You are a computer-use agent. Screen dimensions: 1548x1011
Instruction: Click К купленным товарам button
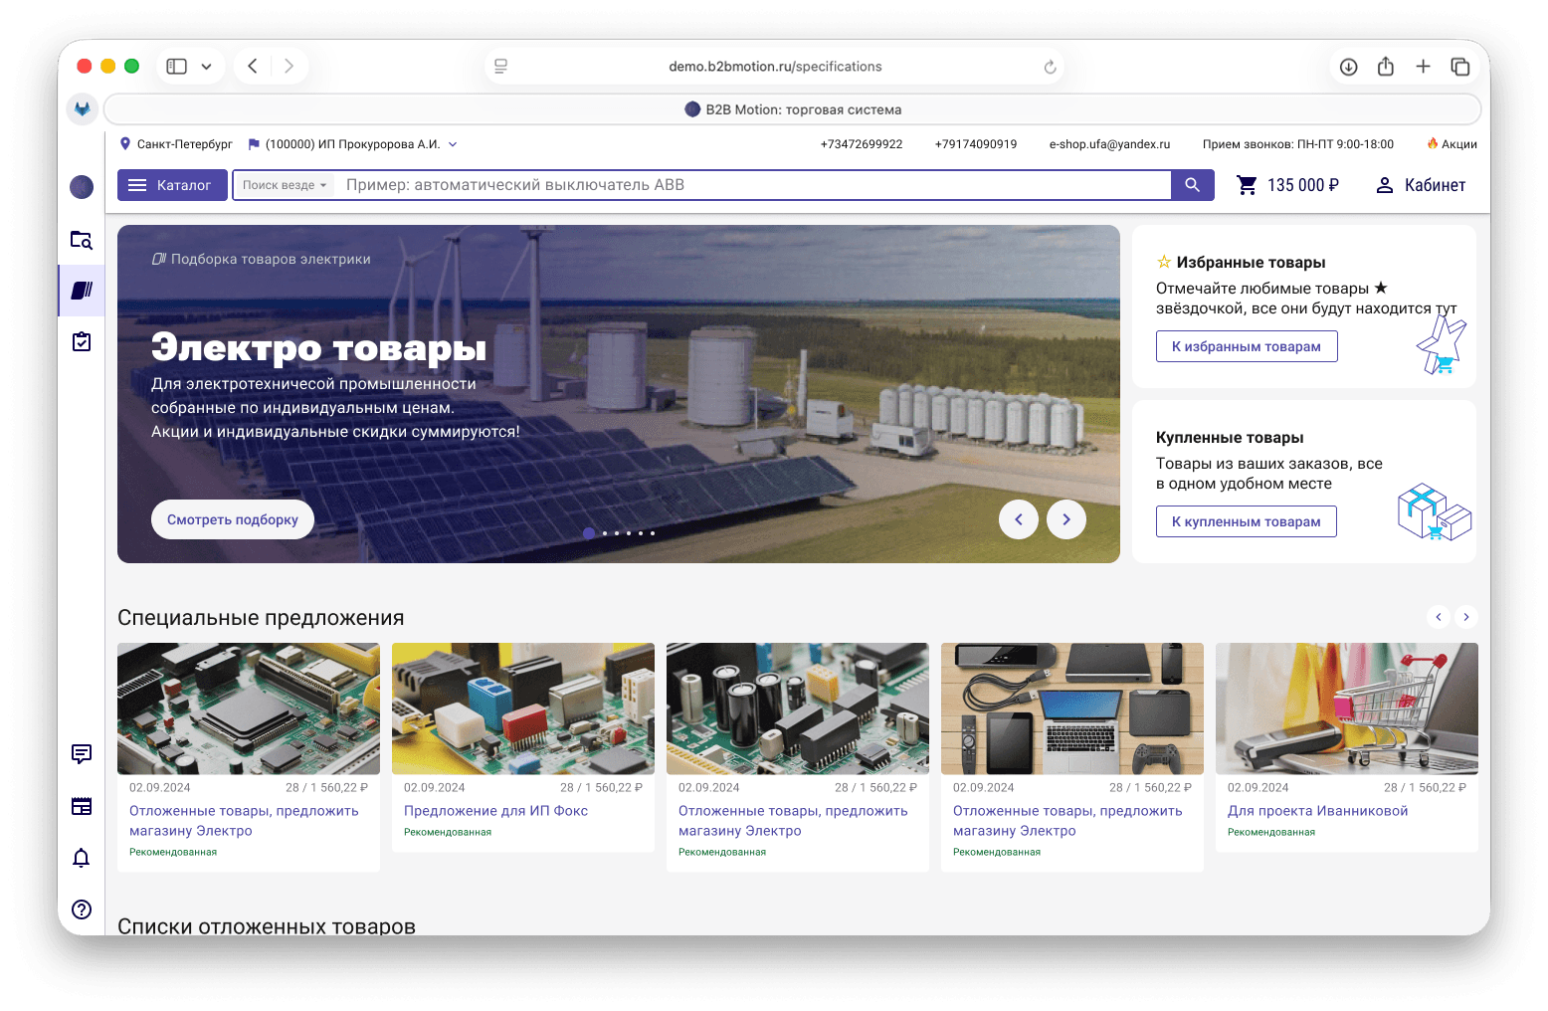pos(1247,521)
